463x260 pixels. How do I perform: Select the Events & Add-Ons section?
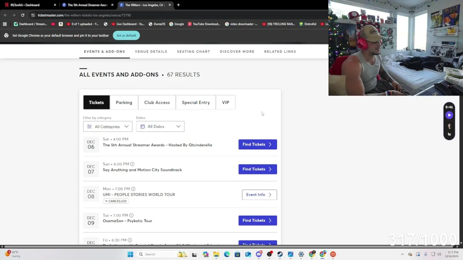(105, 52)
